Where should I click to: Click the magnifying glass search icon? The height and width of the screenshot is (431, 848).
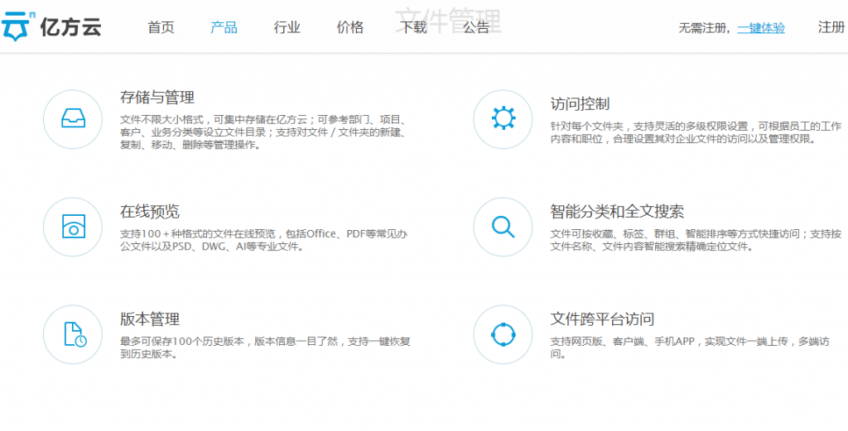(x=503, y=227)
